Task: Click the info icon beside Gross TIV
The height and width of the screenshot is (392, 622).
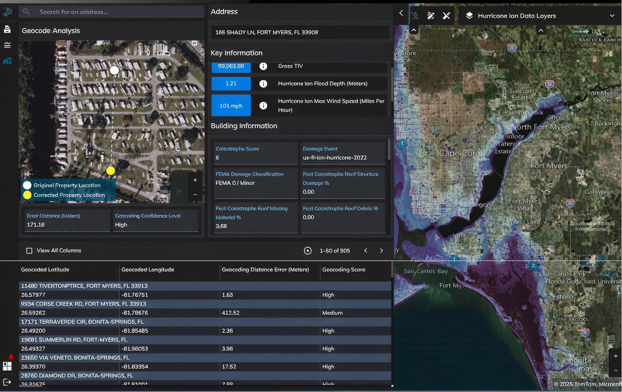Action: [x=263, y=66]
